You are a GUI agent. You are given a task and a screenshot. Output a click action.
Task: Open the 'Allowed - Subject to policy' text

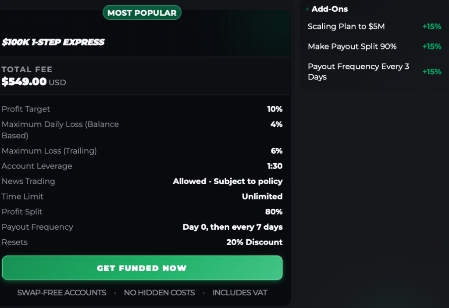pyautogui.click(x=228, y=181)
